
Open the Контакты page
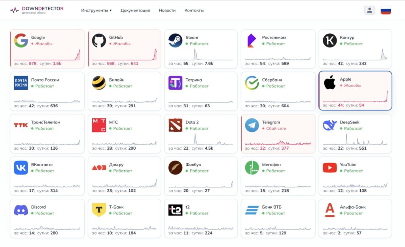194,10
